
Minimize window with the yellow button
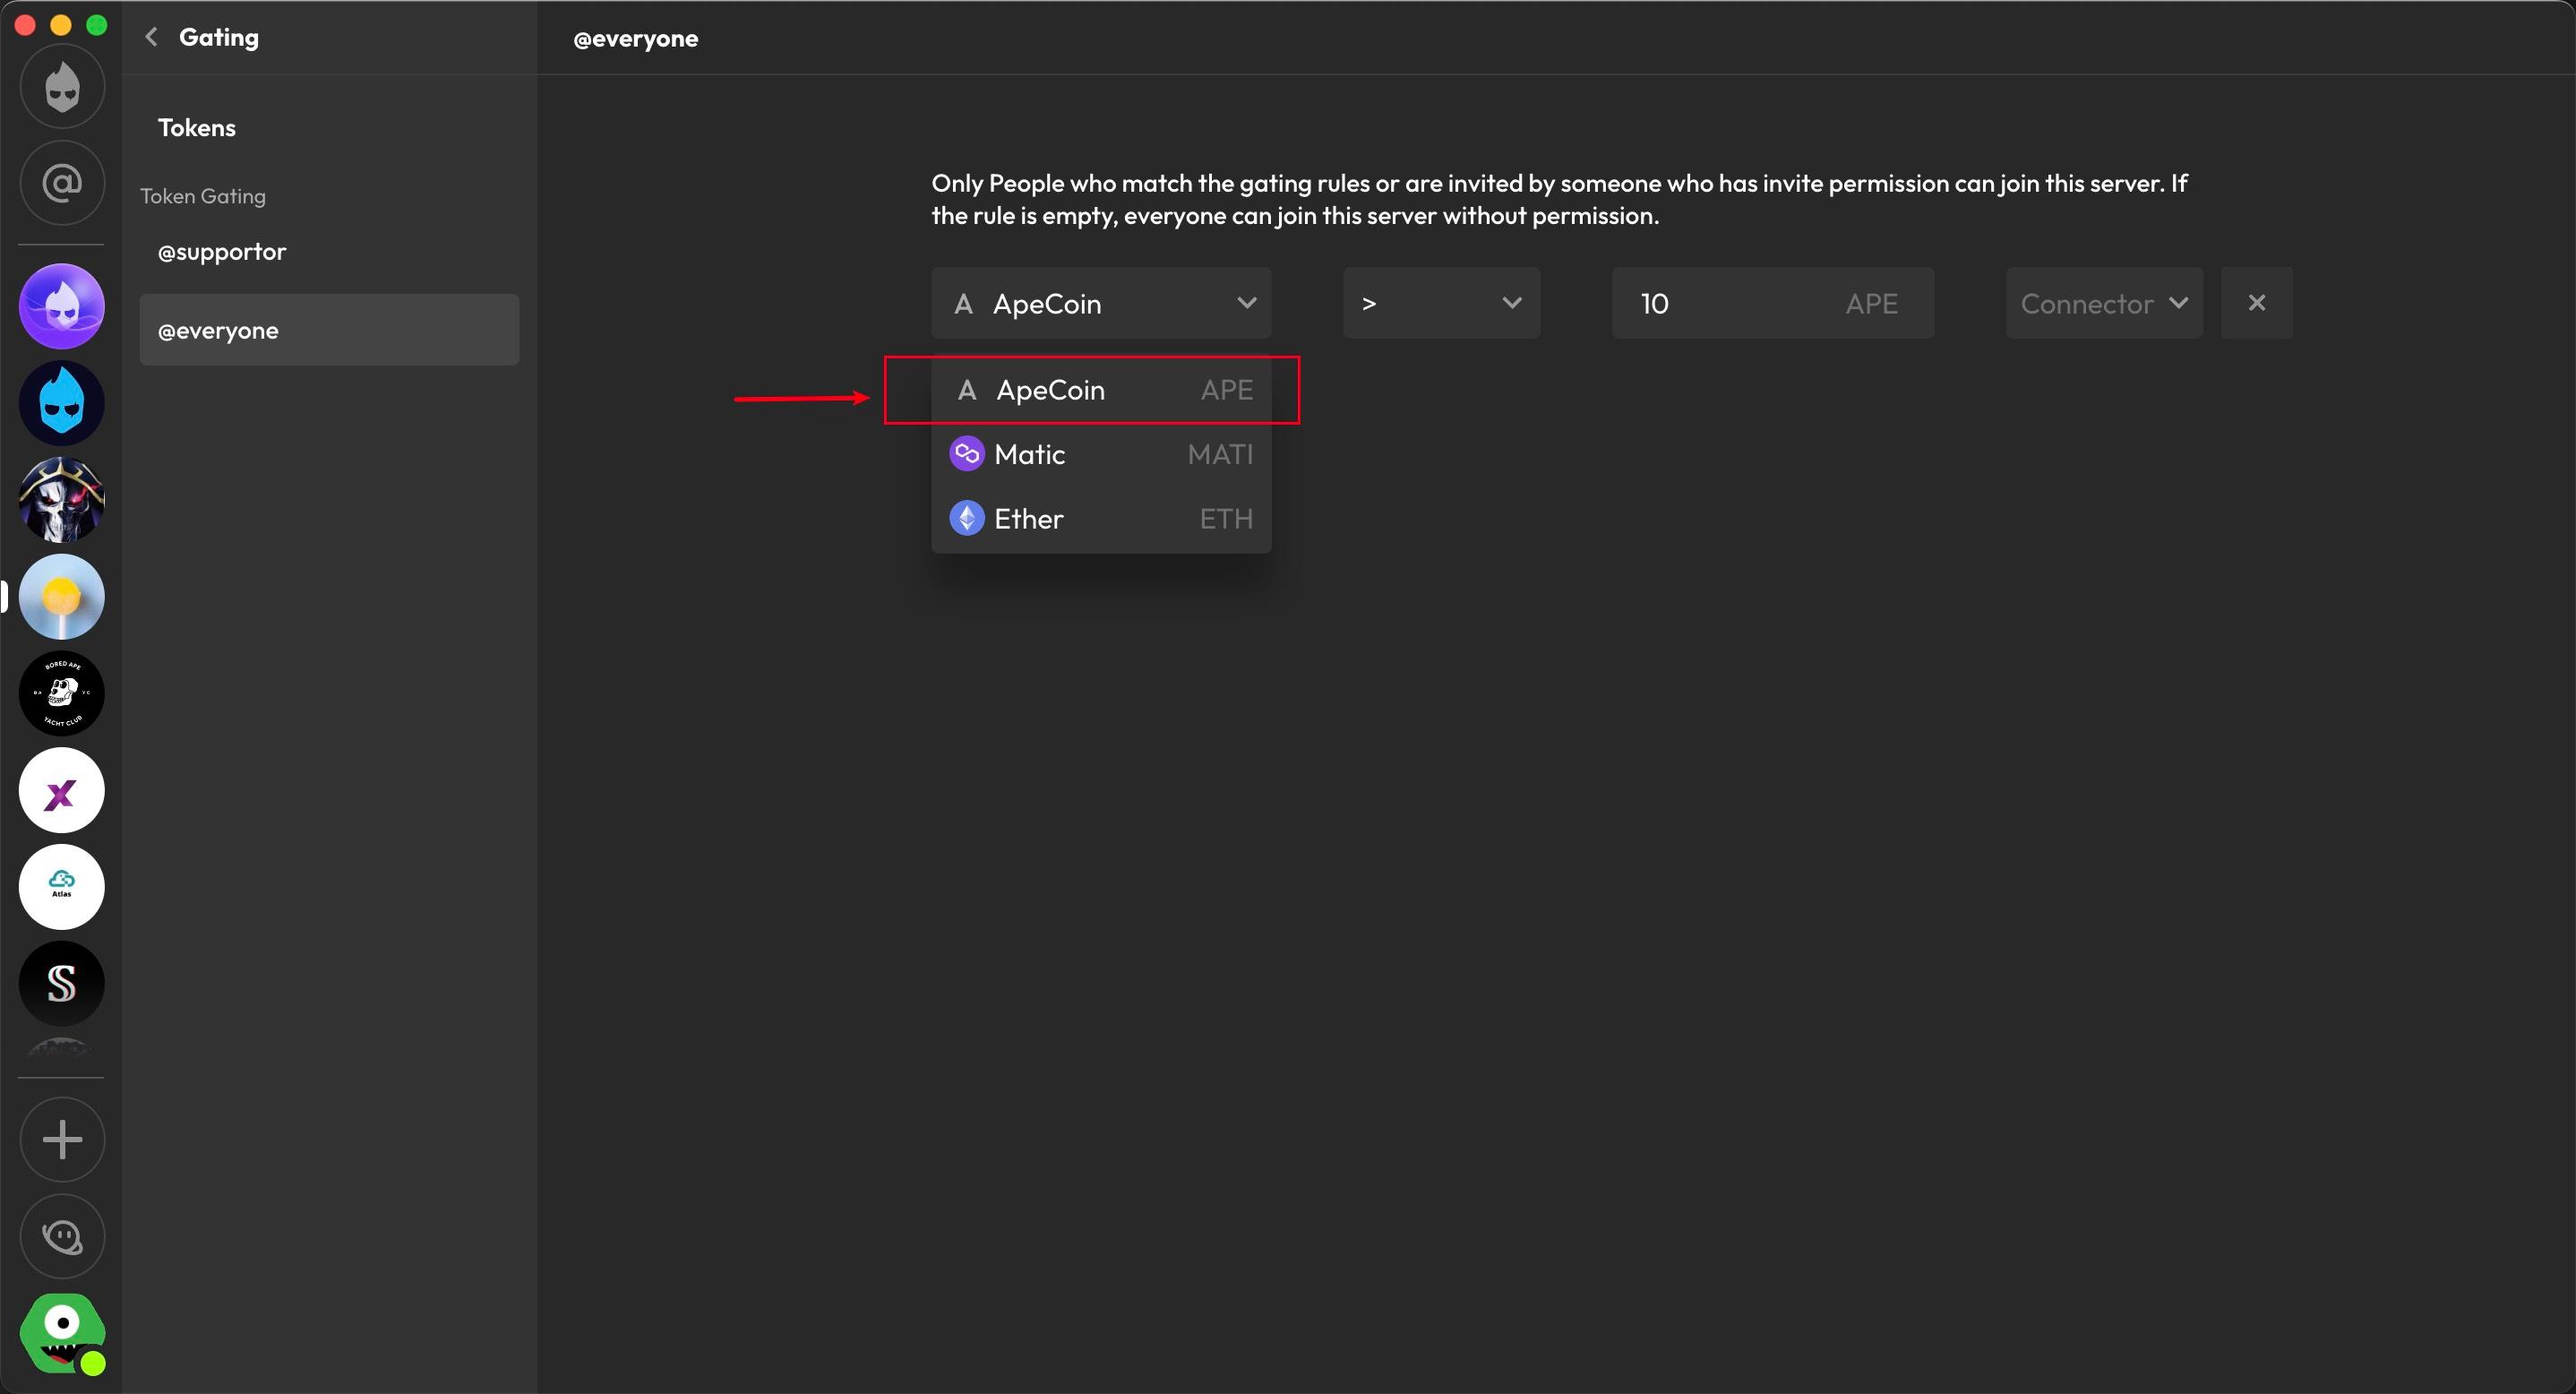coord(61,25)
